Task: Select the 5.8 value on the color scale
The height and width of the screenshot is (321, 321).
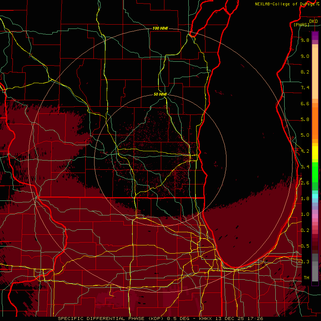Action: (x=305, y=119)
